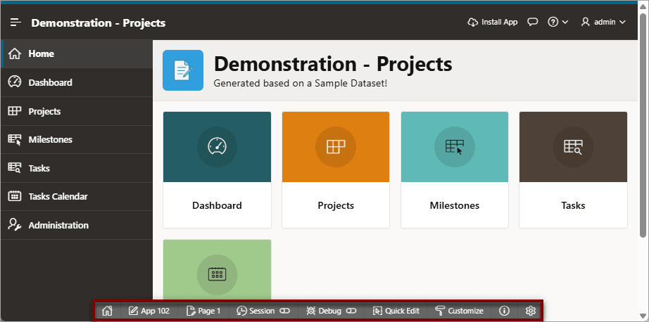The height and width of the screenshot is (322, 649).
Task: Click the 'Demonstration - Projects' header title
Action: 99,22
